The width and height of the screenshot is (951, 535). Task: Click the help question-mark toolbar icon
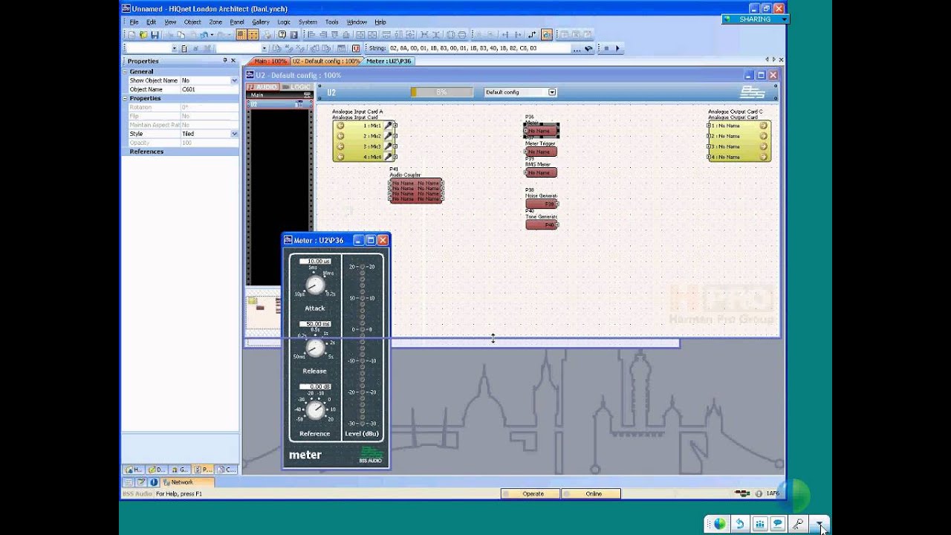click(x=282, y=35)
